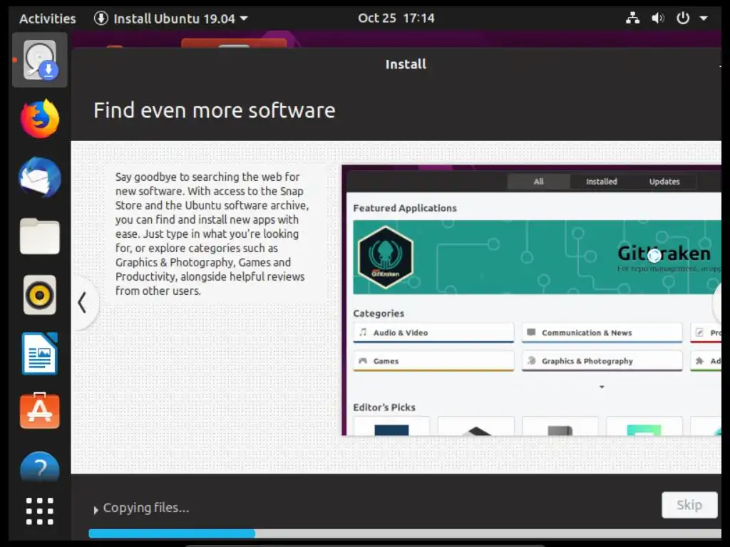Select the Updates tab in slideshow
The width and height of the screenshot is (730, 547).
pos(664,182)
